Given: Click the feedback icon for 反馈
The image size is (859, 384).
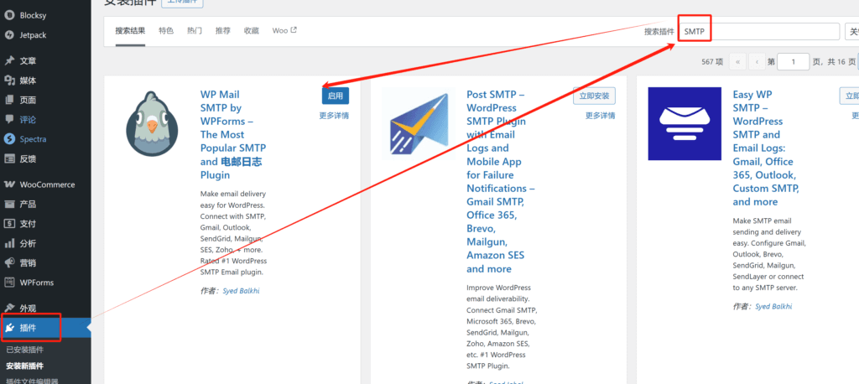Looking at the screenshot, I should (9, 158).
